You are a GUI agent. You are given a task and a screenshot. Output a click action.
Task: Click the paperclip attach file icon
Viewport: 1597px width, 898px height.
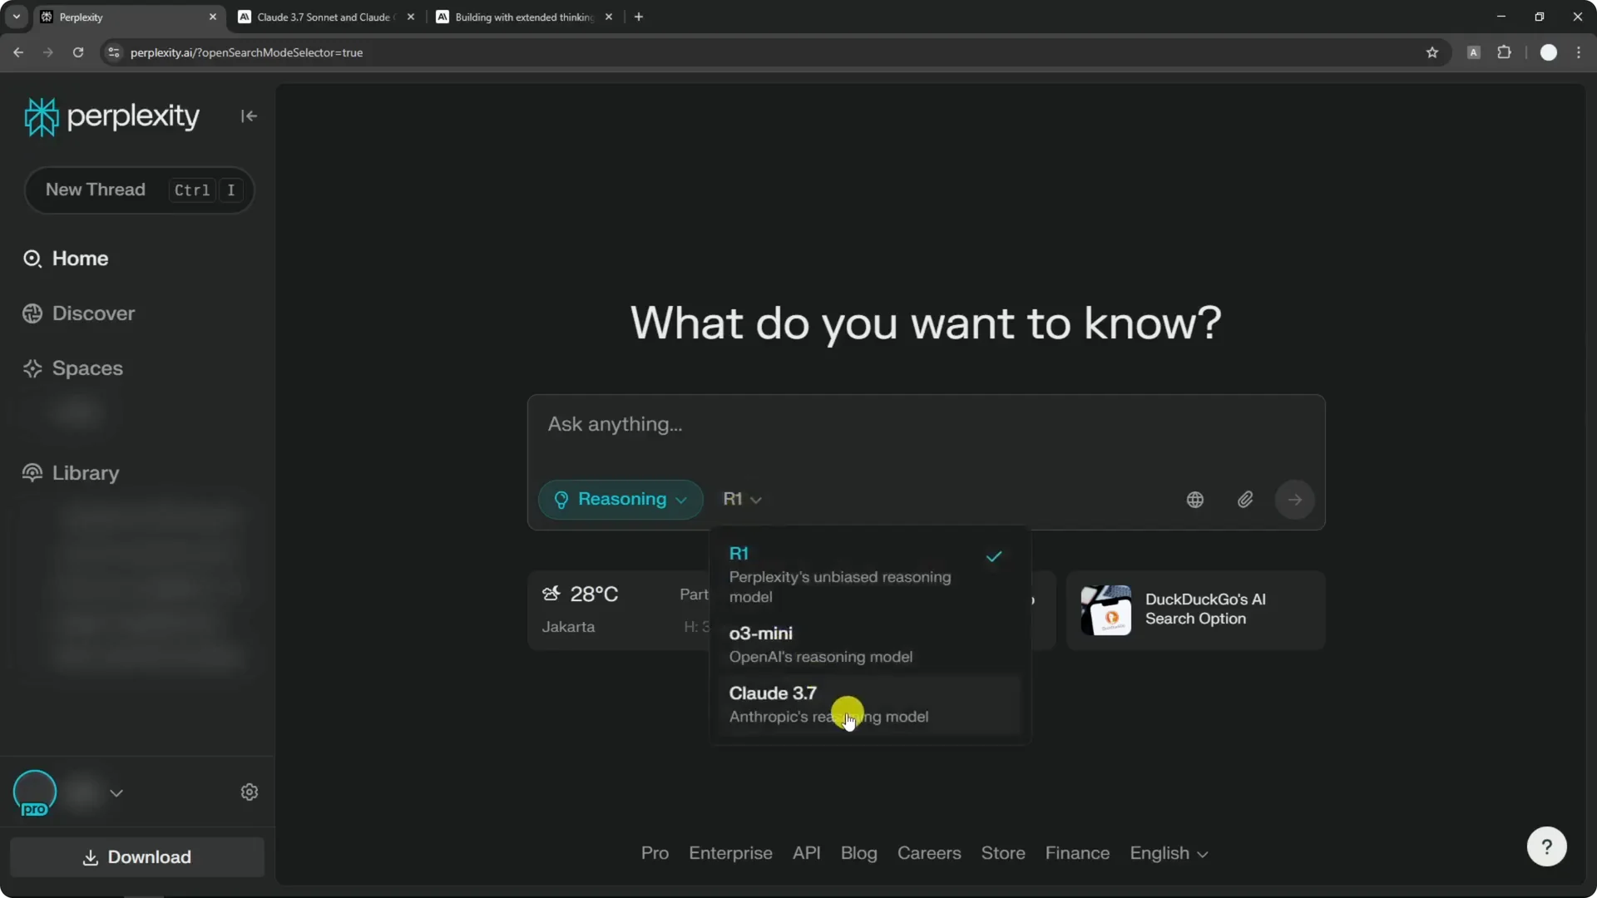click(1244, 500)
